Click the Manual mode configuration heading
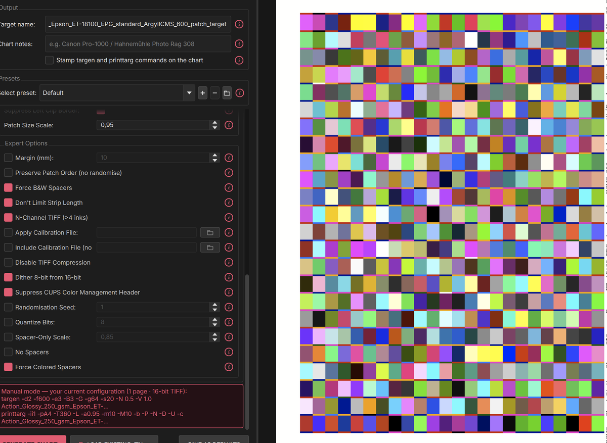 click(x=94, y=391)
